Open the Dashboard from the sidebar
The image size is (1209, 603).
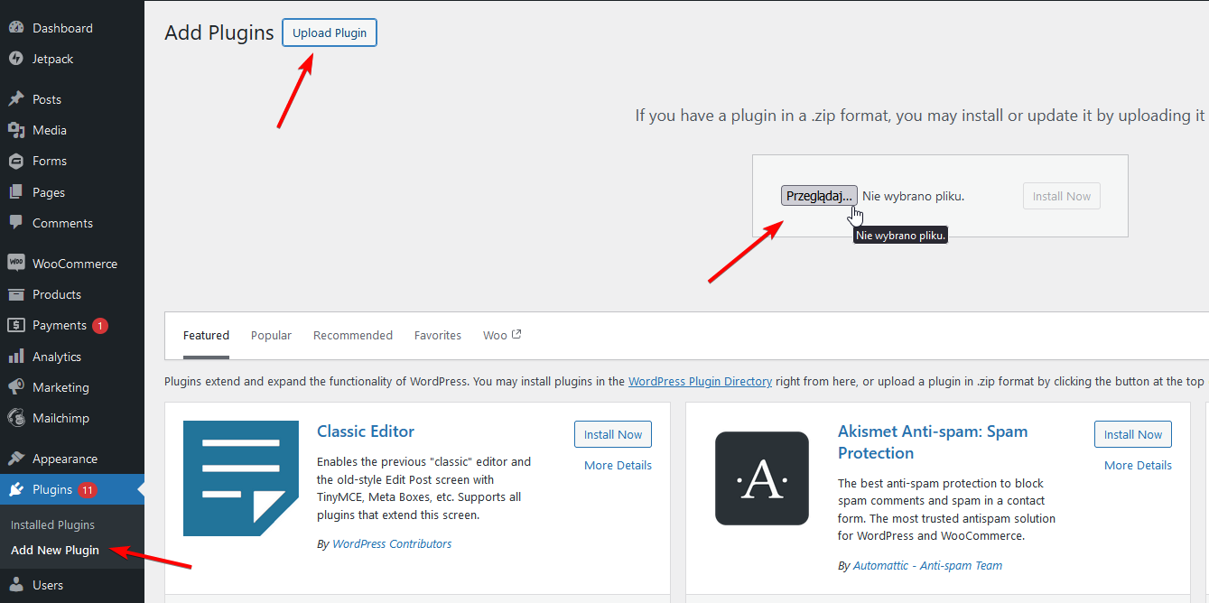[x=16, y=27]
